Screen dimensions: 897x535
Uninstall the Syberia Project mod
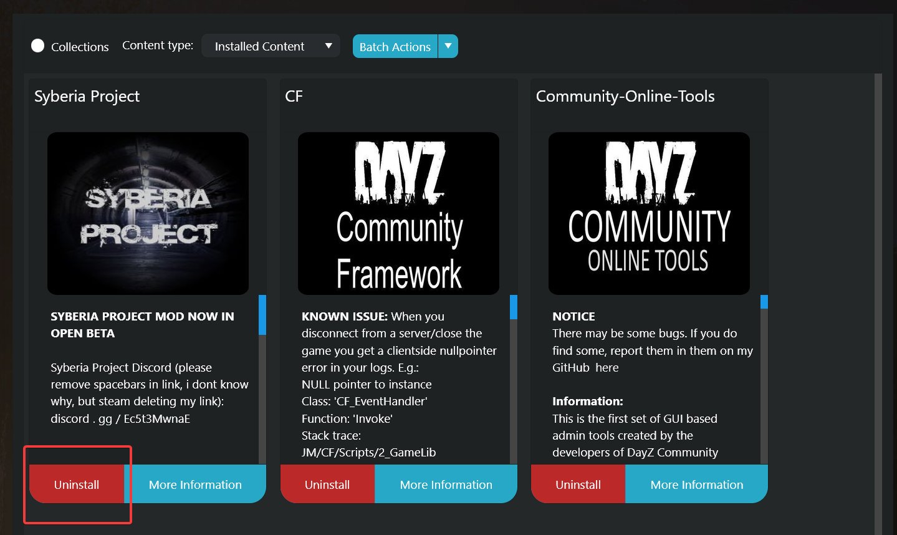pos(77,484)
